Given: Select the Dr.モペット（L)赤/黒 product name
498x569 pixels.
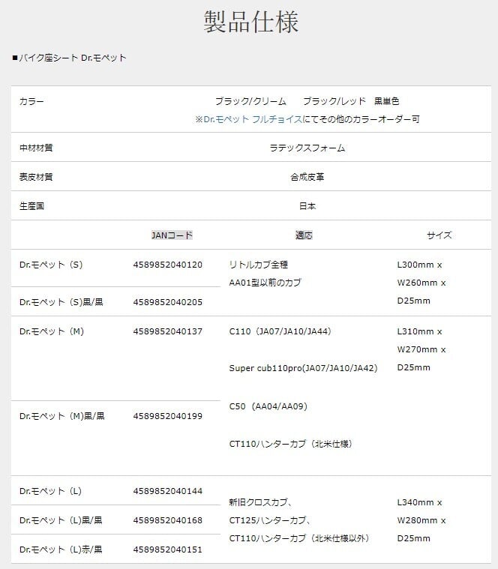Looking at the screenshot, I should pyautogui.click(x=61, y=550).
